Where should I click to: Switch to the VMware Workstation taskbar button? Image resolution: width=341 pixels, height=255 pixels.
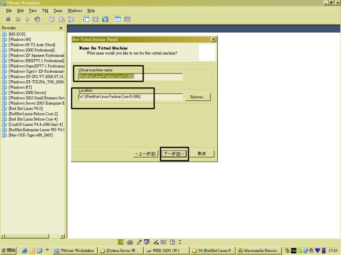(75, 251)
